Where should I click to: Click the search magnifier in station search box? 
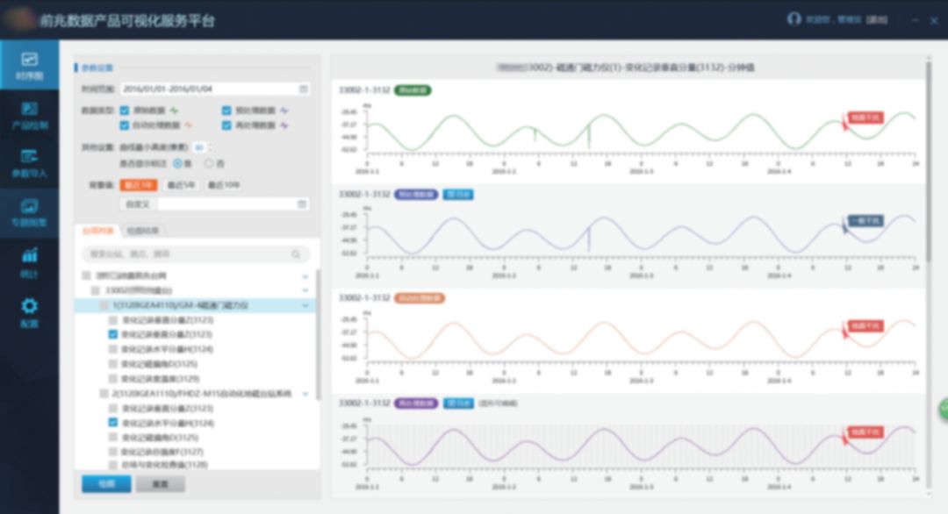pyautogui.click(x=296, y=254)
